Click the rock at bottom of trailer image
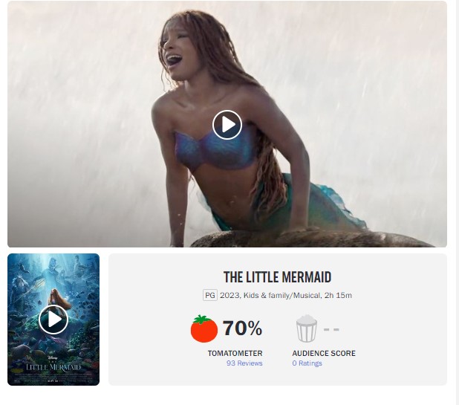Viewport: 459px width, 405px height. (x=310, y=239)
